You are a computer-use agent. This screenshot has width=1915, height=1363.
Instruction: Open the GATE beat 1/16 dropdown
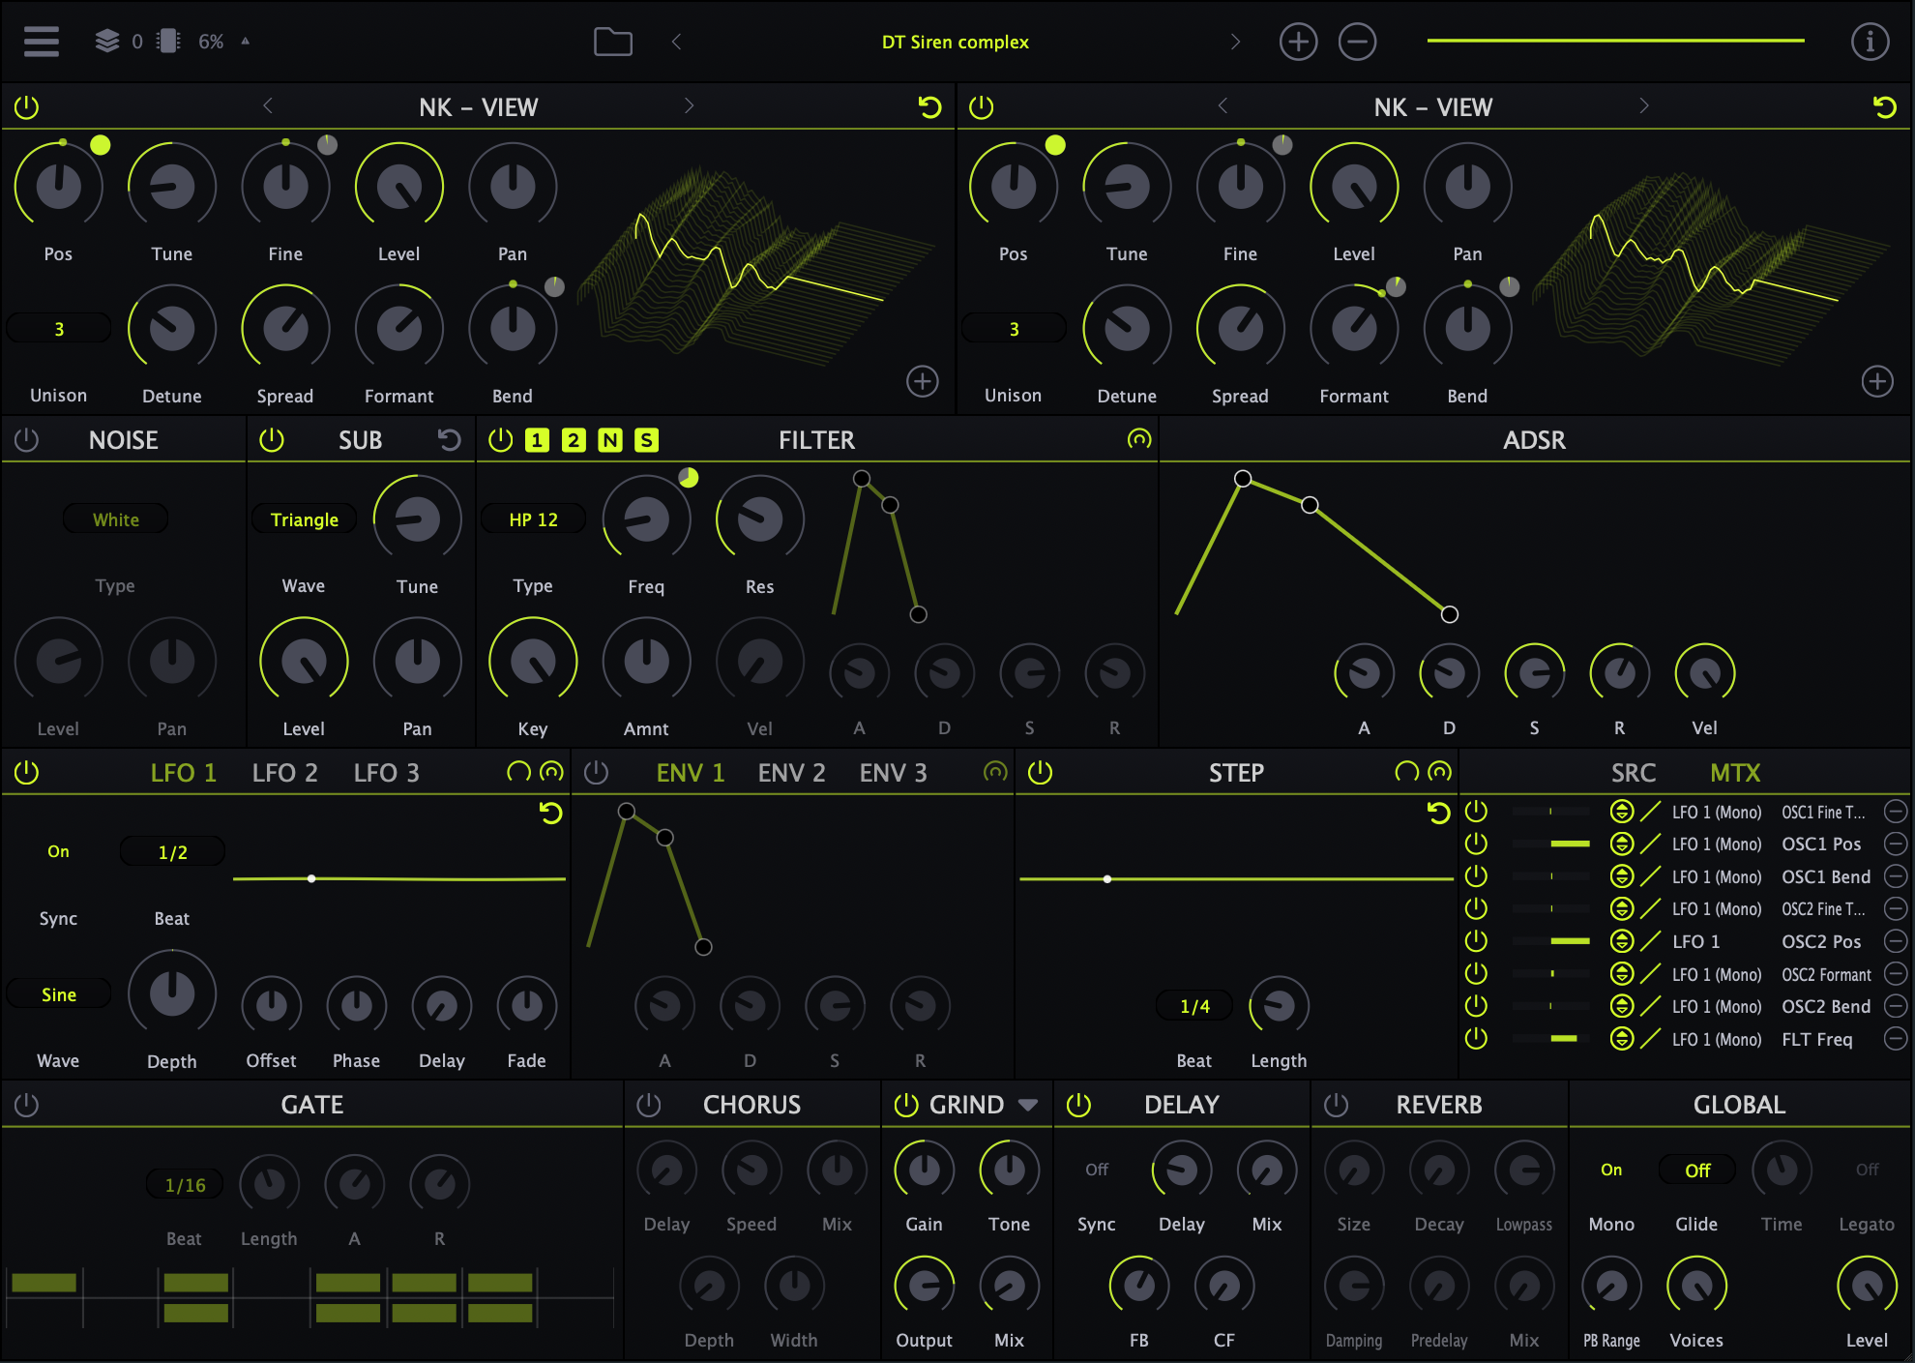[185, 1185]
